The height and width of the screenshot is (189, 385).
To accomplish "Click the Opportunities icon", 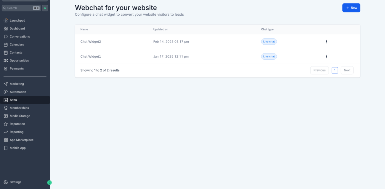I will (5, 60).
